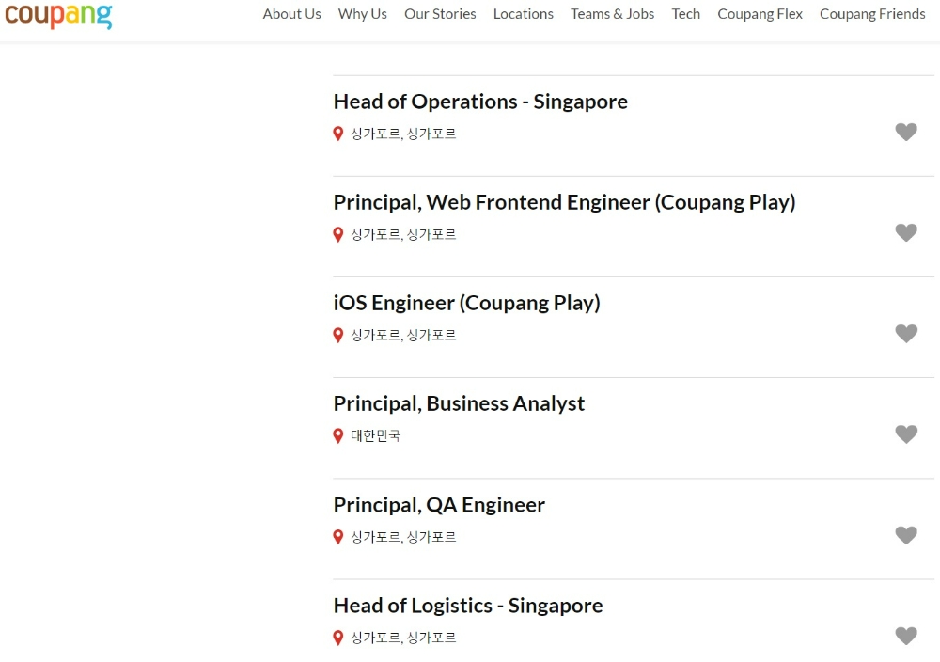Click the Coupang logo

coord(58,15)
